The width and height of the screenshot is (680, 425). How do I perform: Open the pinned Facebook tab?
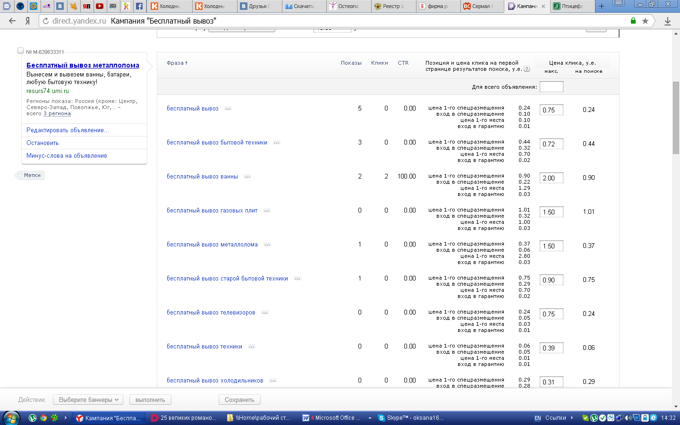click(139, 6)
